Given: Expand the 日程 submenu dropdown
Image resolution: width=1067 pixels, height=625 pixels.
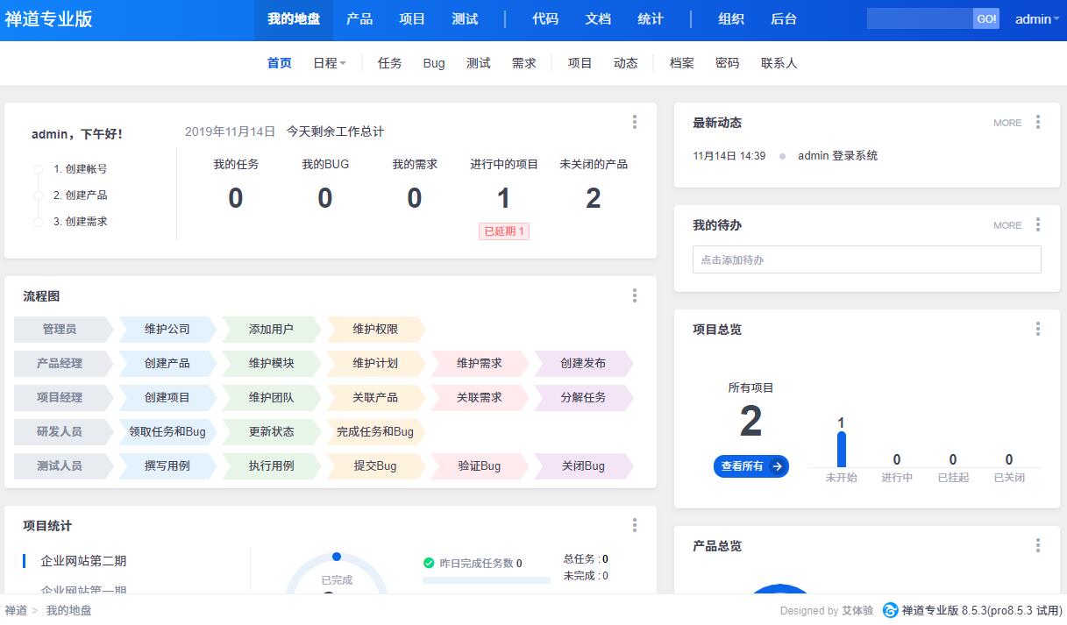Looking at the screenshot, I should pos(330,63).
